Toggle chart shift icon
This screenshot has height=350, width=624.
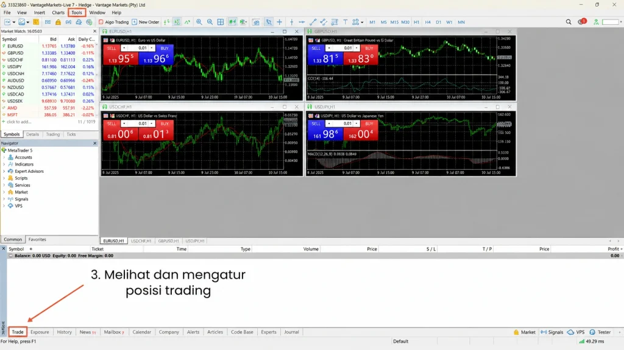(x=243, y=23)
